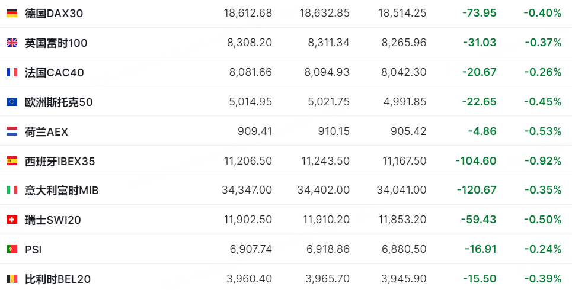This screenshot has width=572, height=290.
Task: Click the UK flag icon
Action: click(12, 43)
